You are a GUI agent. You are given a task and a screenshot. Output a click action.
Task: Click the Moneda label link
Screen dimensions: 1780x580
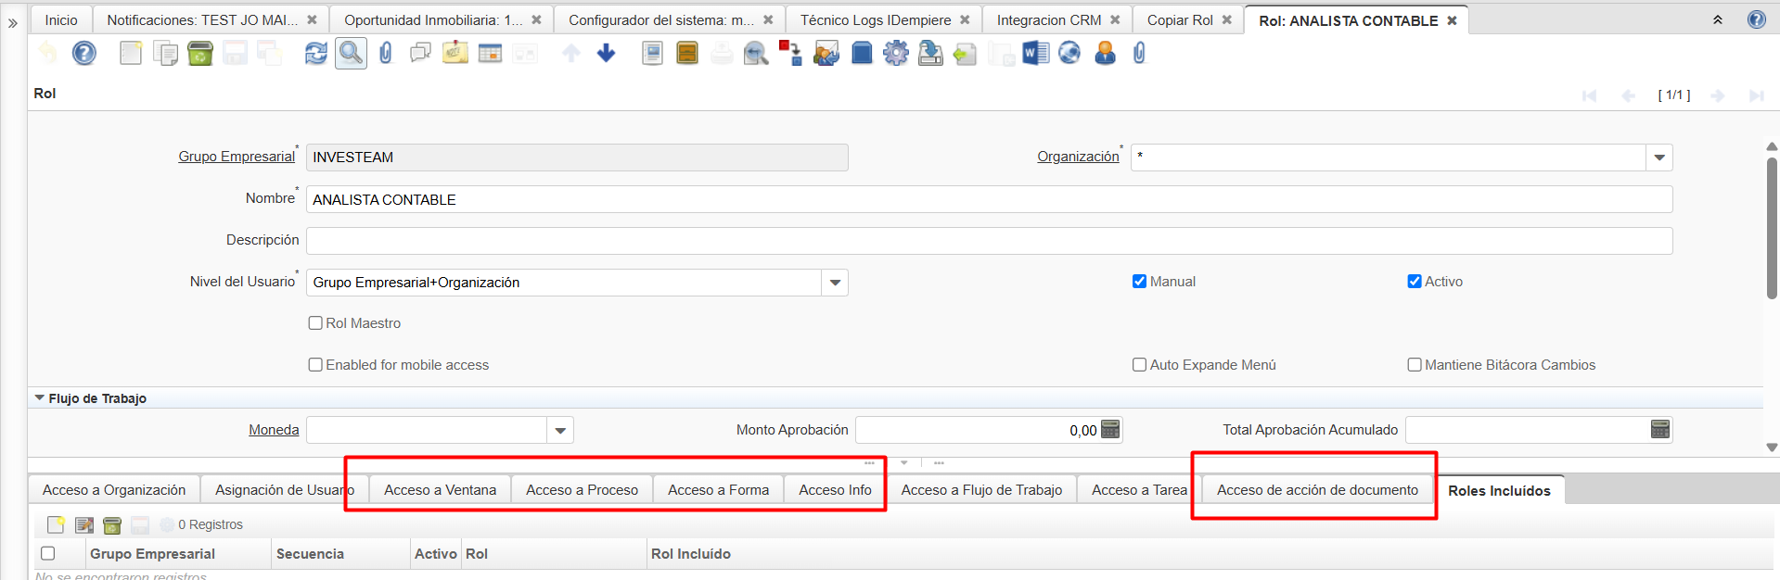pyautogui.click(x=274, y=430)
